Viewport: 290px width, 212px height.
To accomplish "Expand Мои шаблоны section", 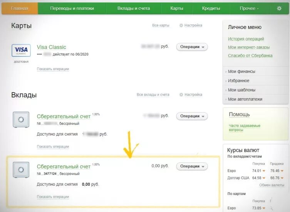I will click(x=241, y=90).
